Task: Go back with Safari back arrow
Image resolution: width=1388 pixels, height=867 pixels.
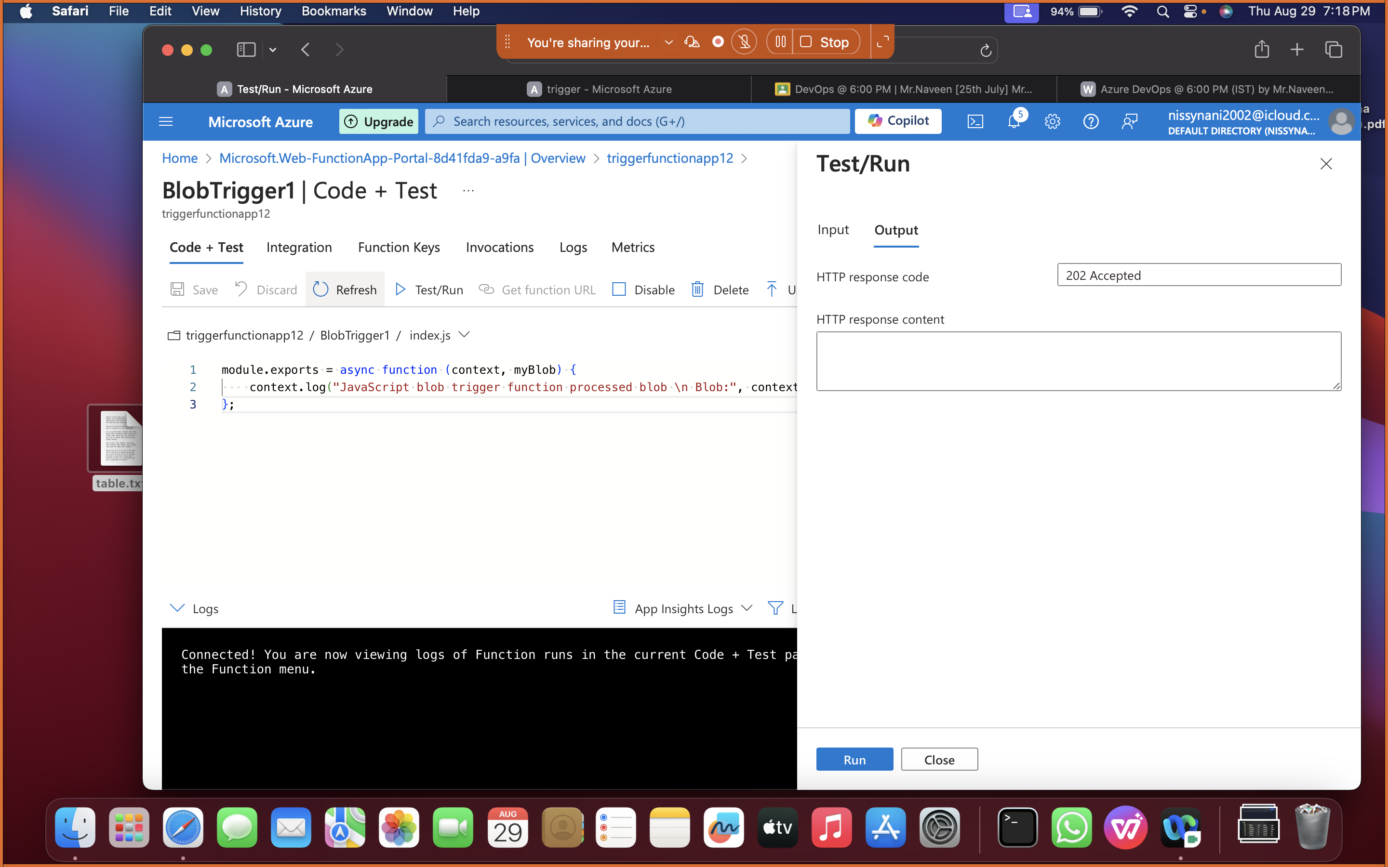Action: tap(306, 50)
